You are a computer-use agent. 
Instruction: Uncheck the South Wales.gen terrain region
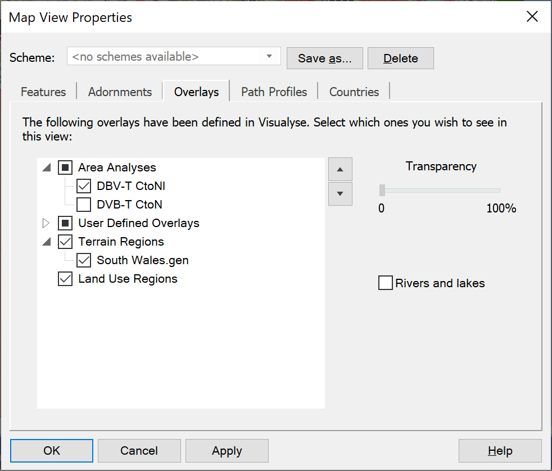tap(84, 260)
